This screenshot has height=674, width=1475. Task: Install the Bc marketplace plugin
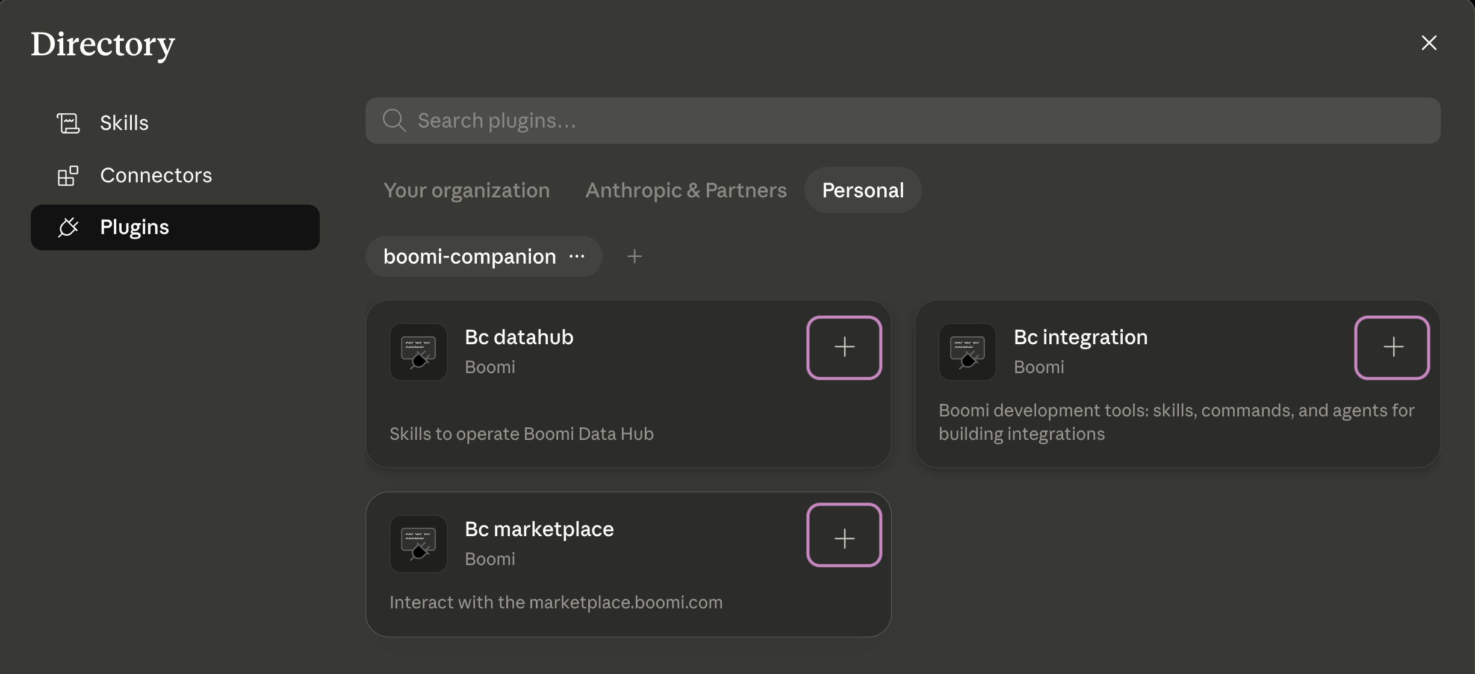pos(844,535)
